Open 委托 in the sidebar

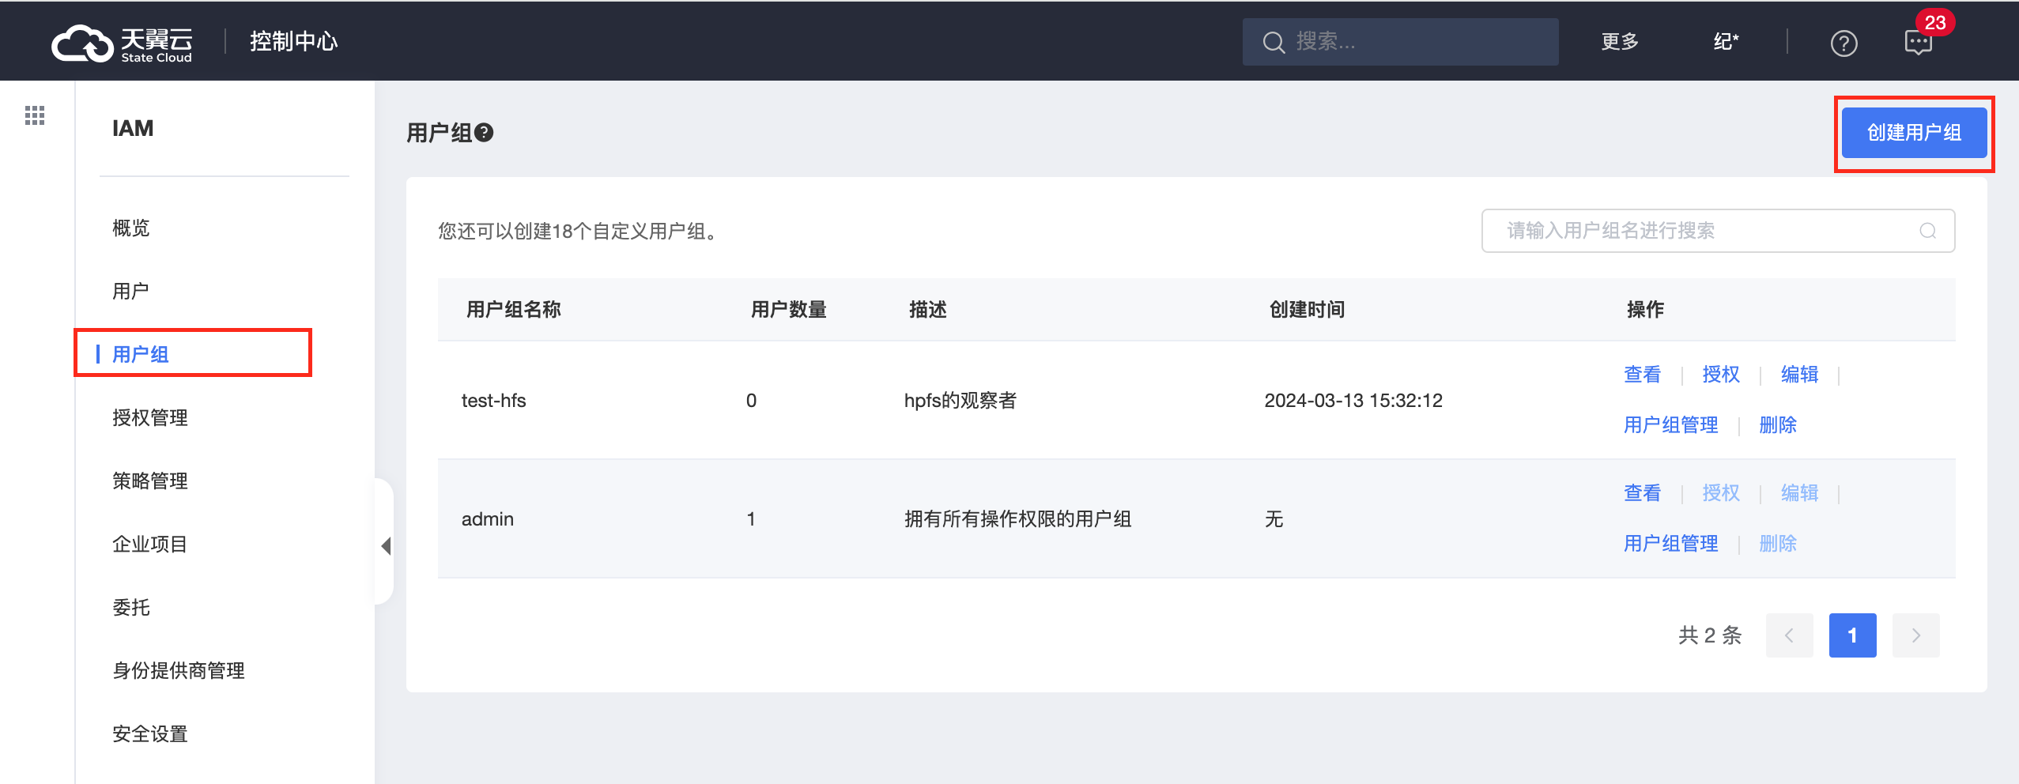click(131, 608)
